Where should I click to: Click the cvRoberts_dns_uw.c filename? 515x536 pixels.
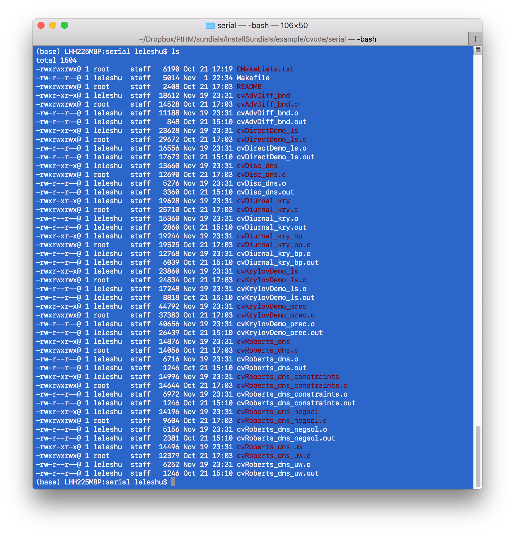pyautogui.click(x=274, y=456)
